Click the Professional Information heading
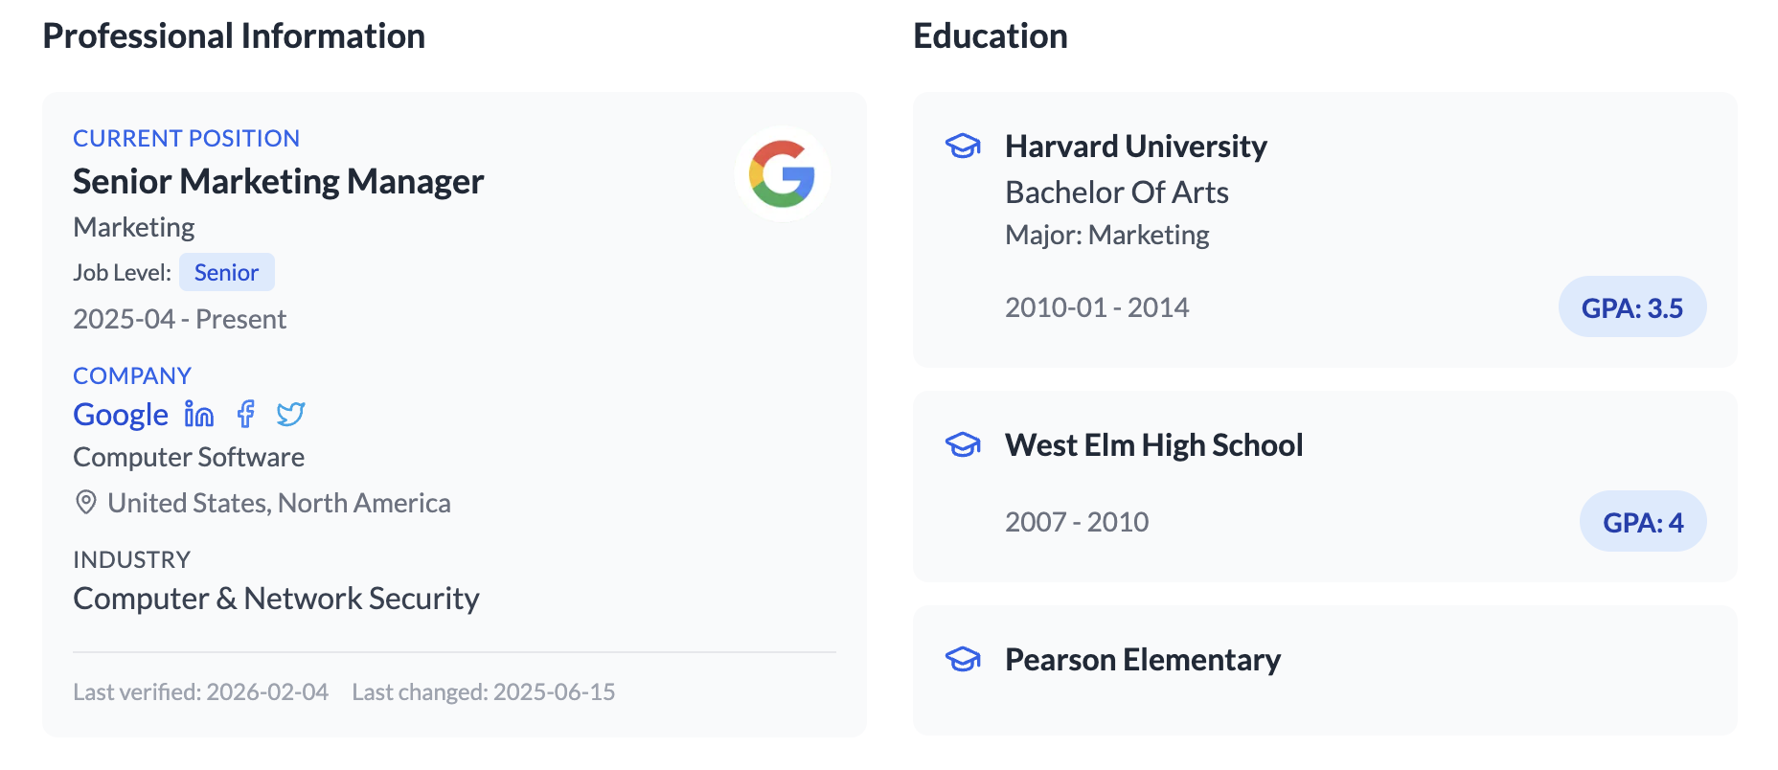1778x770 pixels. coord(234,36)
